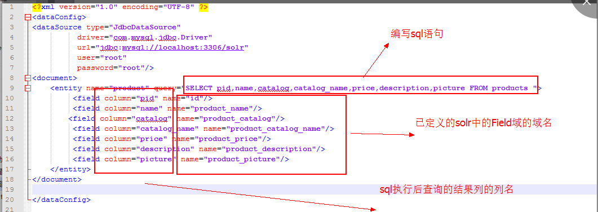Click line number 12 in the gutter

click(10, 118)
